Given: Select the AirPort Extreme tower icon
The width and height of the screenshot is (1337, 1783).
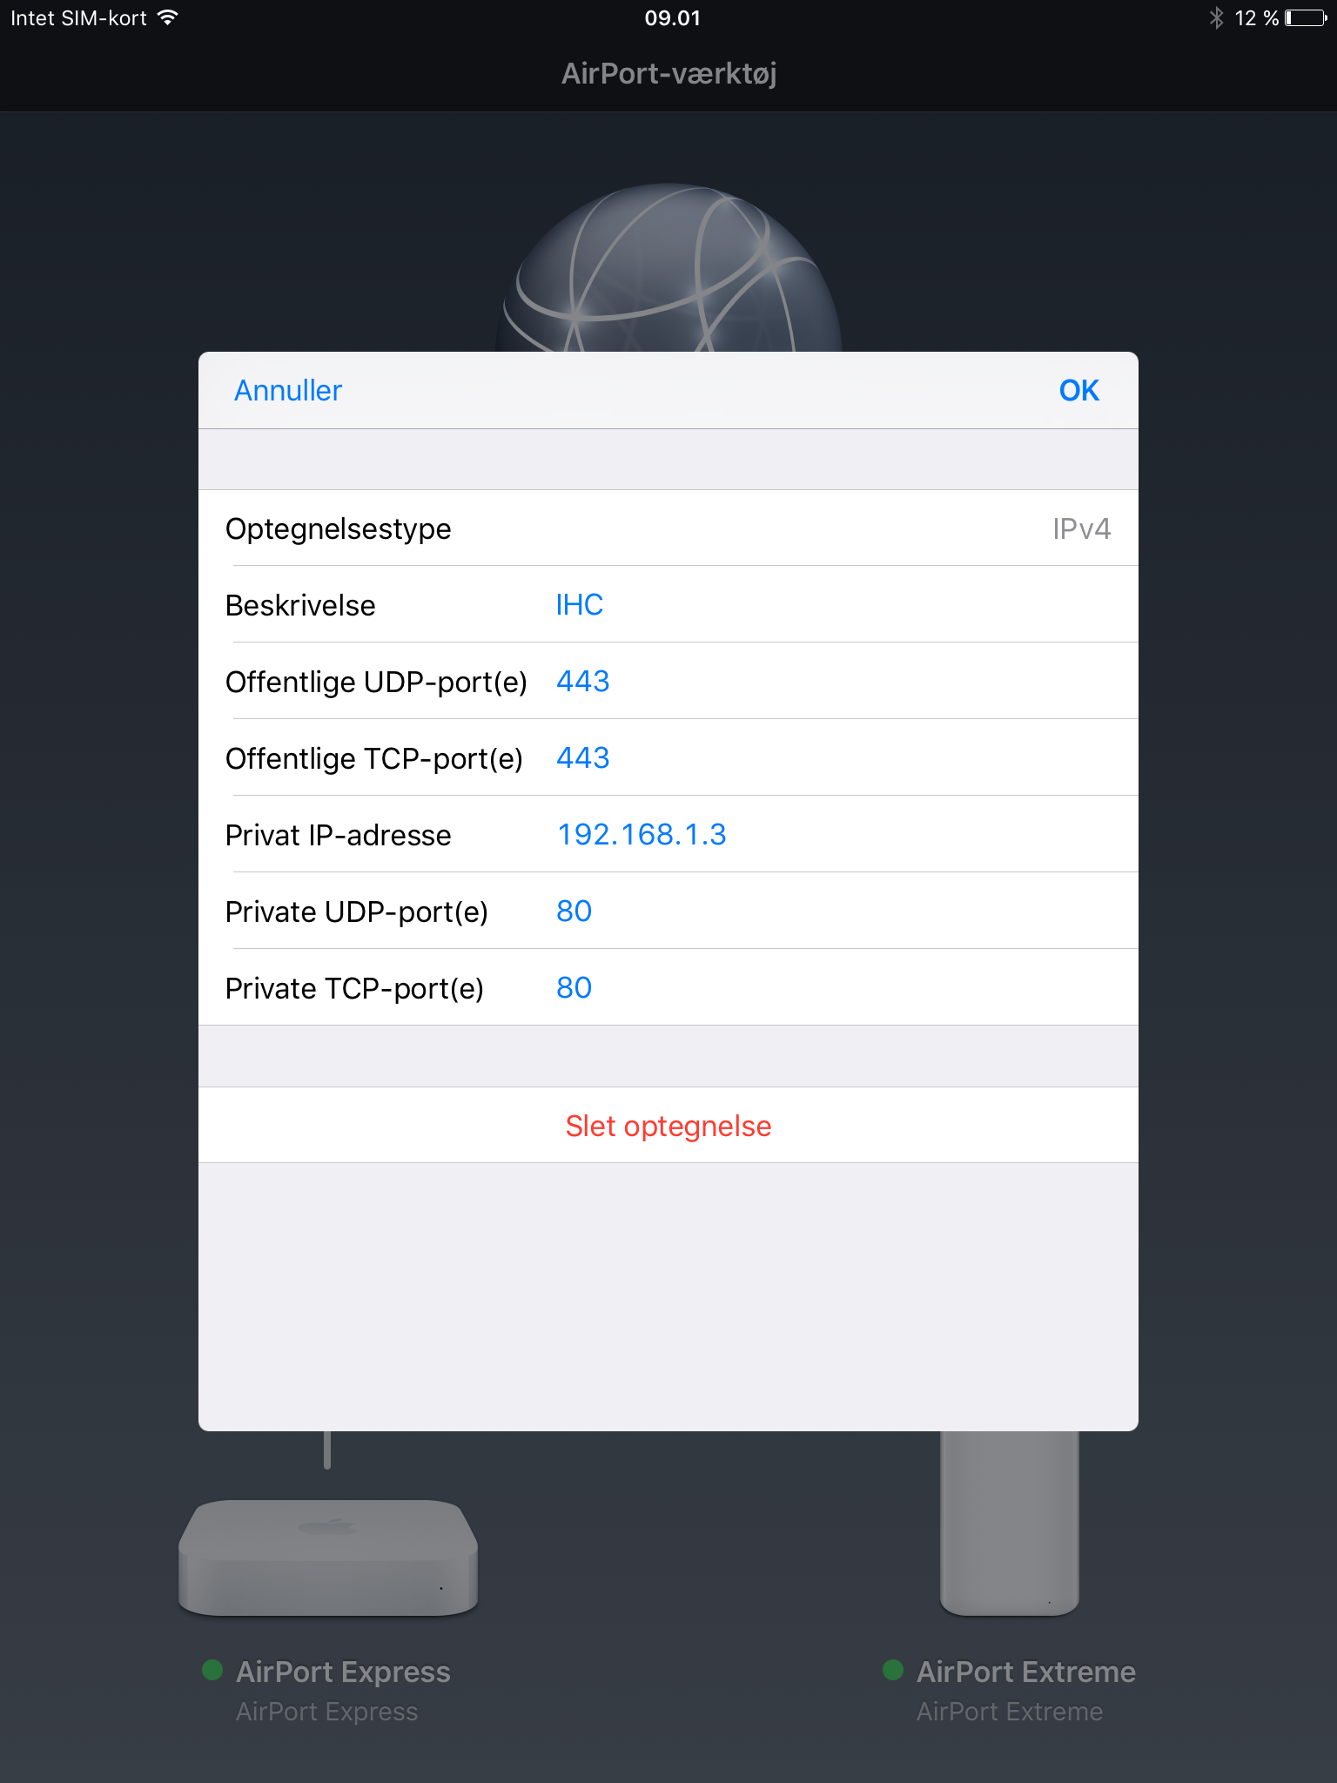Looking at the screenshot, I should coord(1010,1524).
